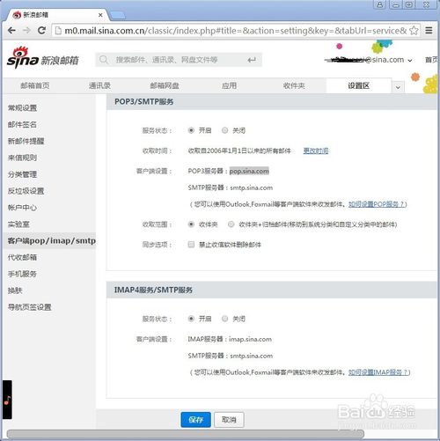Click the 更改时间 link
440x441 pixels.
pyautogui.click(x=316, y=151)
